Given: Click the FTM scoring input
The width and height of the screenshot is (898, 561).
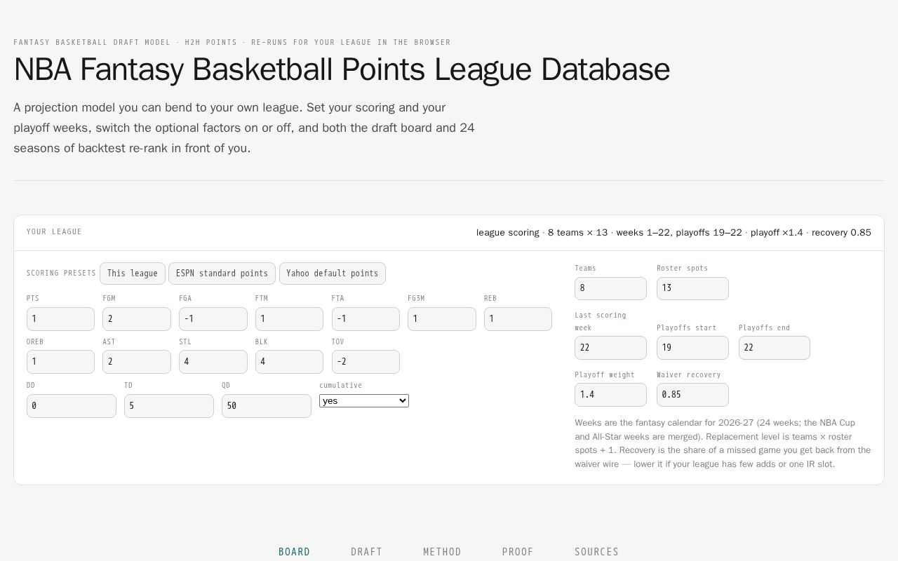Looking at the screenshot, I should click(289, 319).
